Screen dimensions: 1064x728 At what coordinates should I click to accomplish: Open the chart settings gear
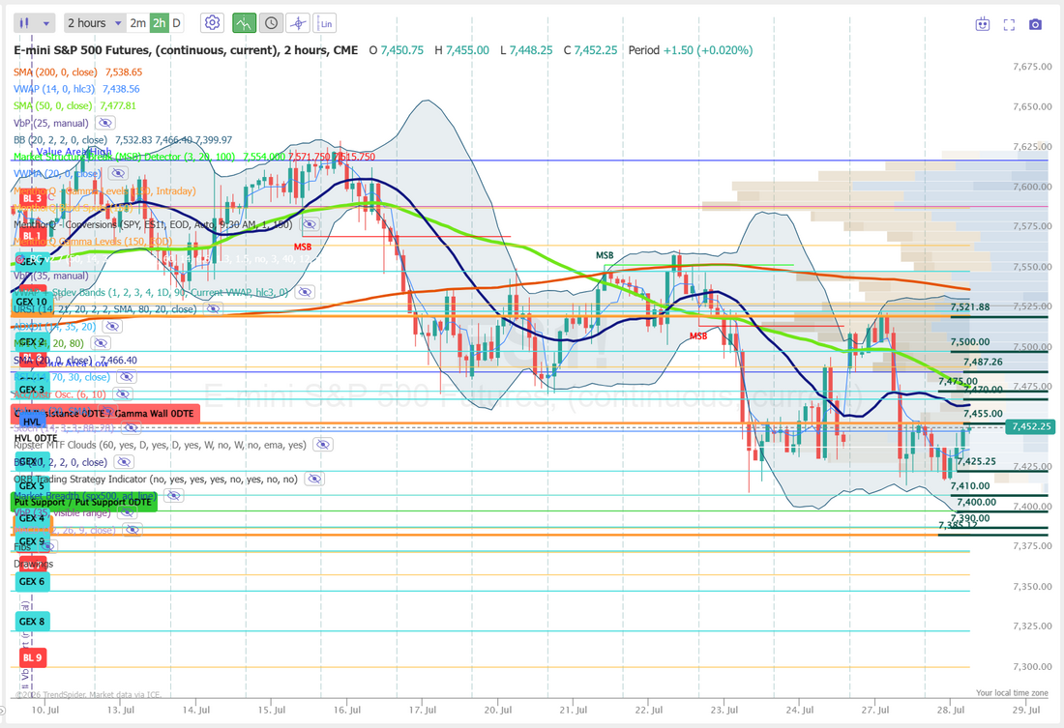[x=213, y=23]
